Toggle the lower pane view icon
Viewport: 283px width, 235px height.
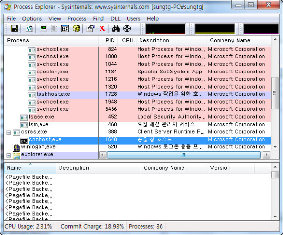click(x=65, y=29)
